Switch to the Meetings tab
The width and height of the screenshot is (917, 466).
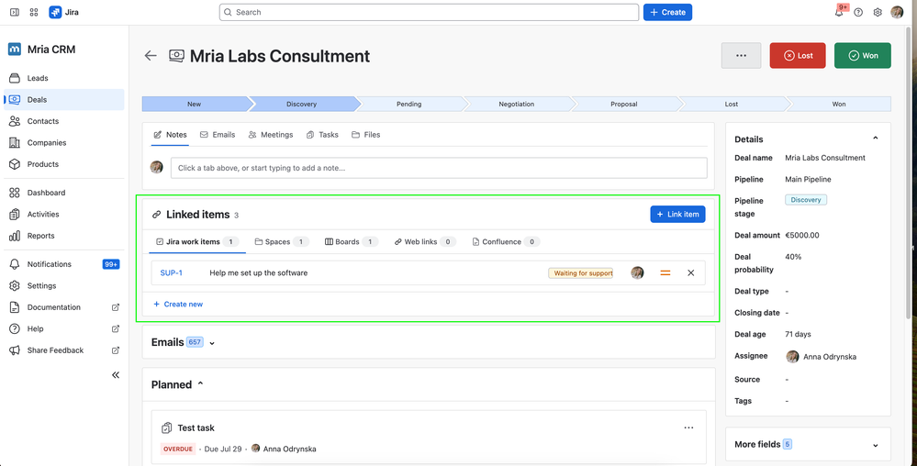271,135
